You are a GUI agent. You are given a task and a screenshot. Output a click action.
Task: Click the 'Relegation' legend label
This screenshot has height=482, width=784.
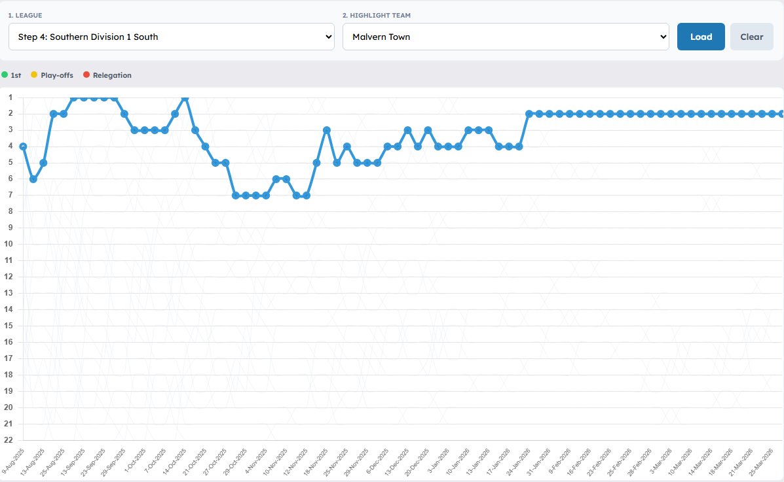pos(112,75)
